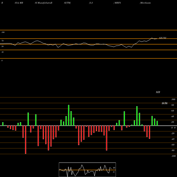Click the 40 axis label on MR histogram

point(172,116)
